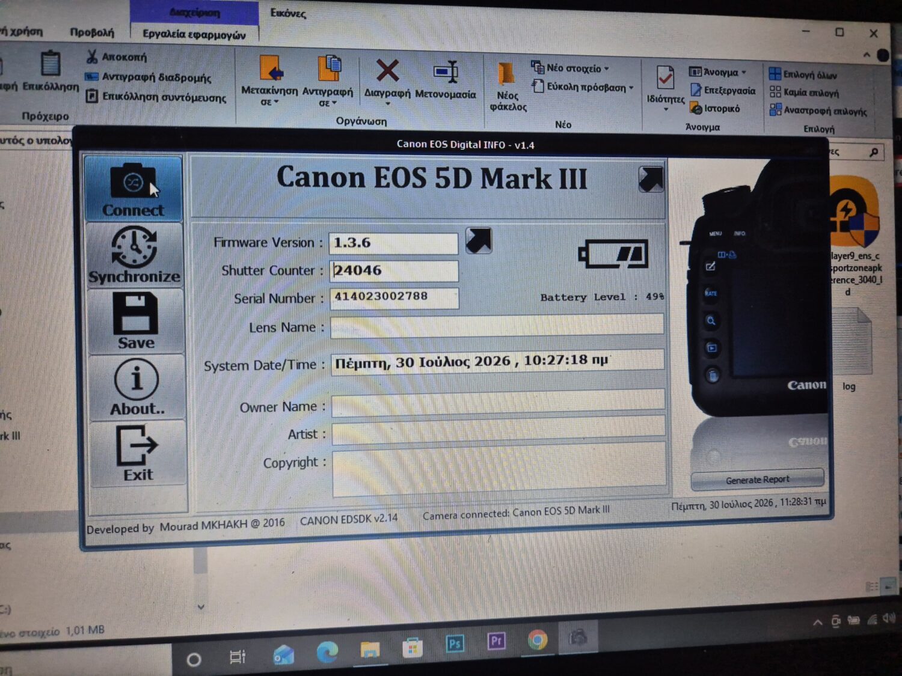Switch to the Προβολή ribbon tab

(x=91, y=32)
